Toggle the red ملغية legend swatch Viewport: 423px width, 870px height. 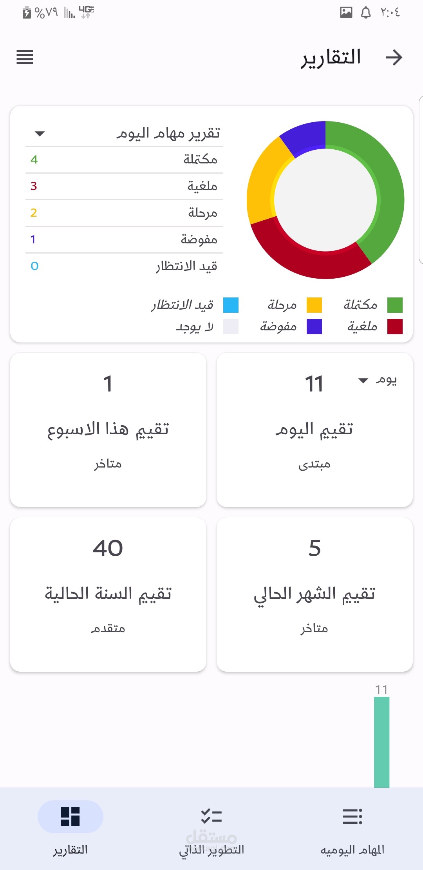(x=395, y=326)
